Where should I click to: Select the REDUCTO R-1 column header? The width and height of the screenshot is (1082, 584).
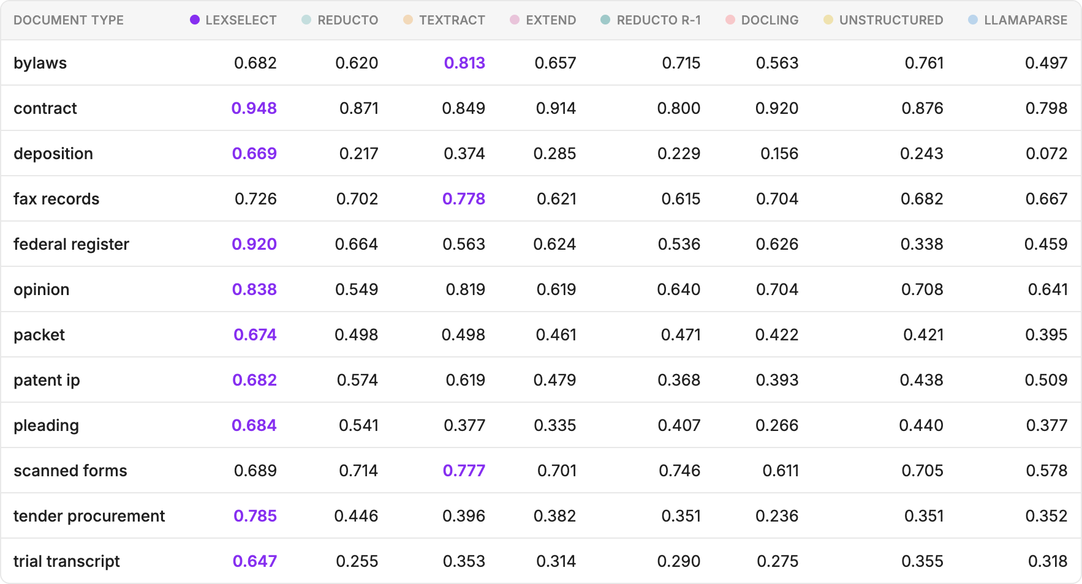(659, 20)
